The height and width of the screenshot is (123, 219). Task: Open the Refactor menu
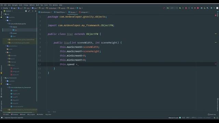pyautogui.click(x=32, y=5)
